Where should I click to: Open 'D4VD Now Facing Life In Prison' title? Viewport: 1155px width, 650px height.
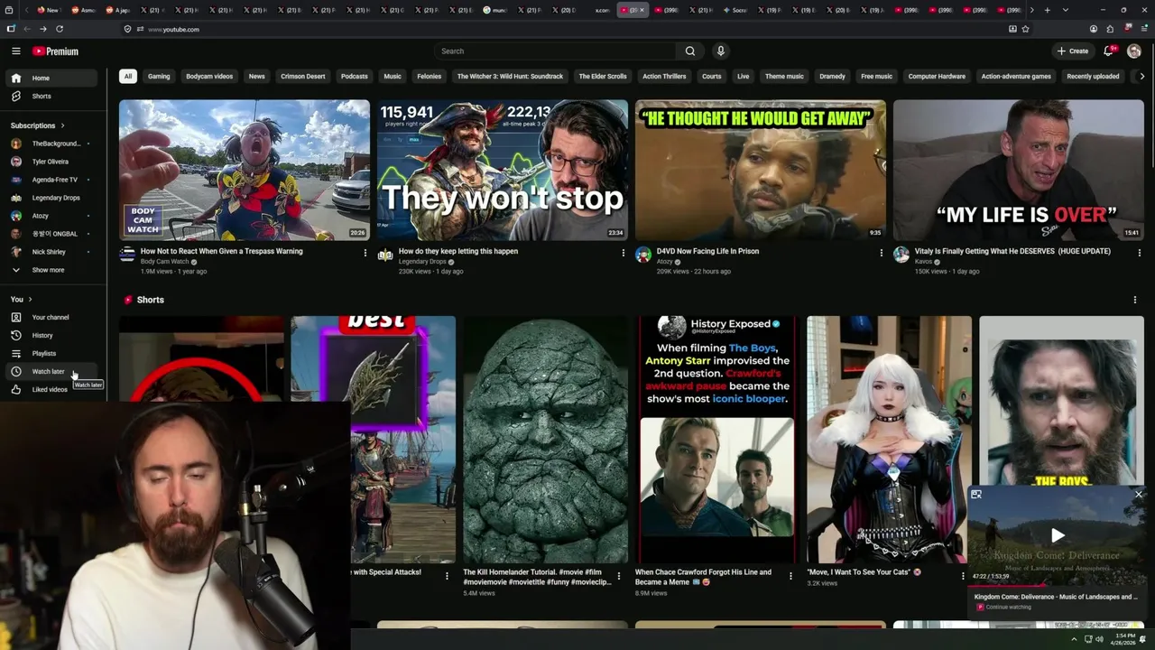point(707,251)
